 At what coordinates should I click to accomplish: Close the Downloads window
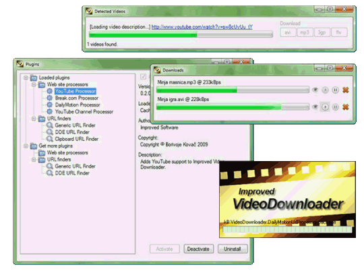pyautogui.click(x=344, y=68)
